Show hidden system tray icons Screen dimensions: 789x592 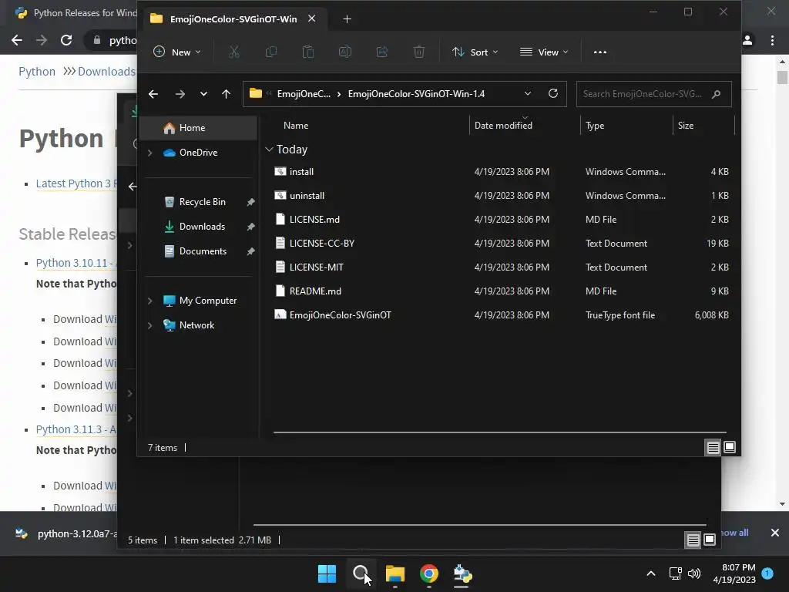(x=650, y=573)
